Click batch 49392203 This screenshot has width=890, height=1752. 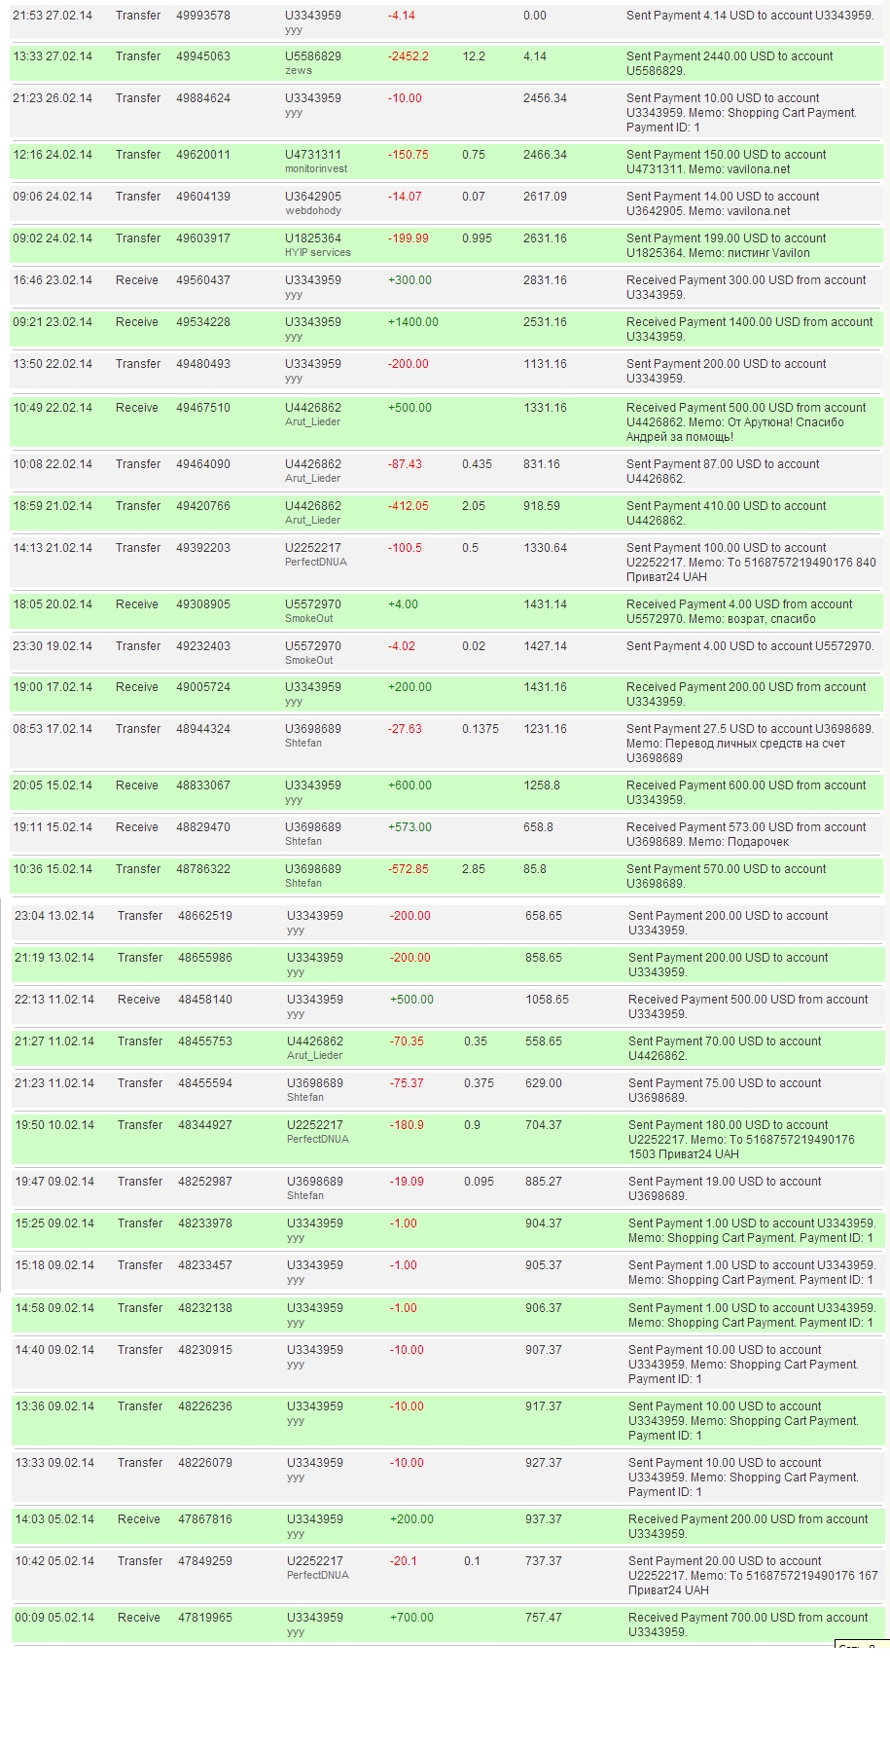coord(203,548)
